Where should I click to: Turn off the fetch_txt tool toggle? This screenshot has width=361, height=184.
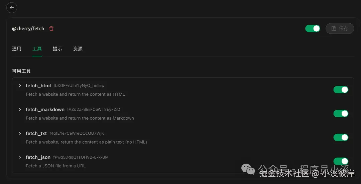click(341, 137)
